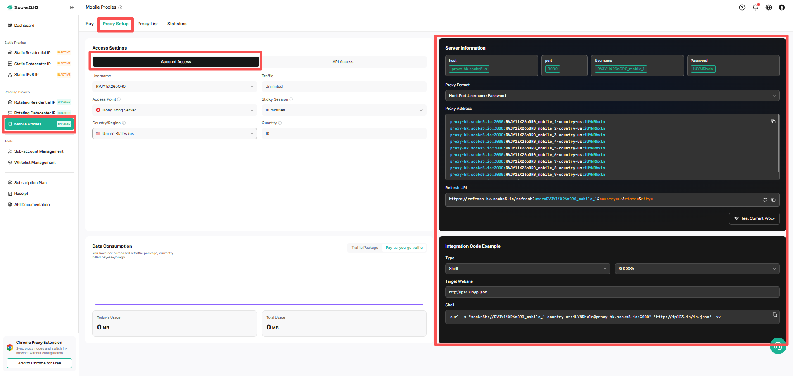Select the Account Access option
Viewport: 793px width, 376px height.
[176, 62]
